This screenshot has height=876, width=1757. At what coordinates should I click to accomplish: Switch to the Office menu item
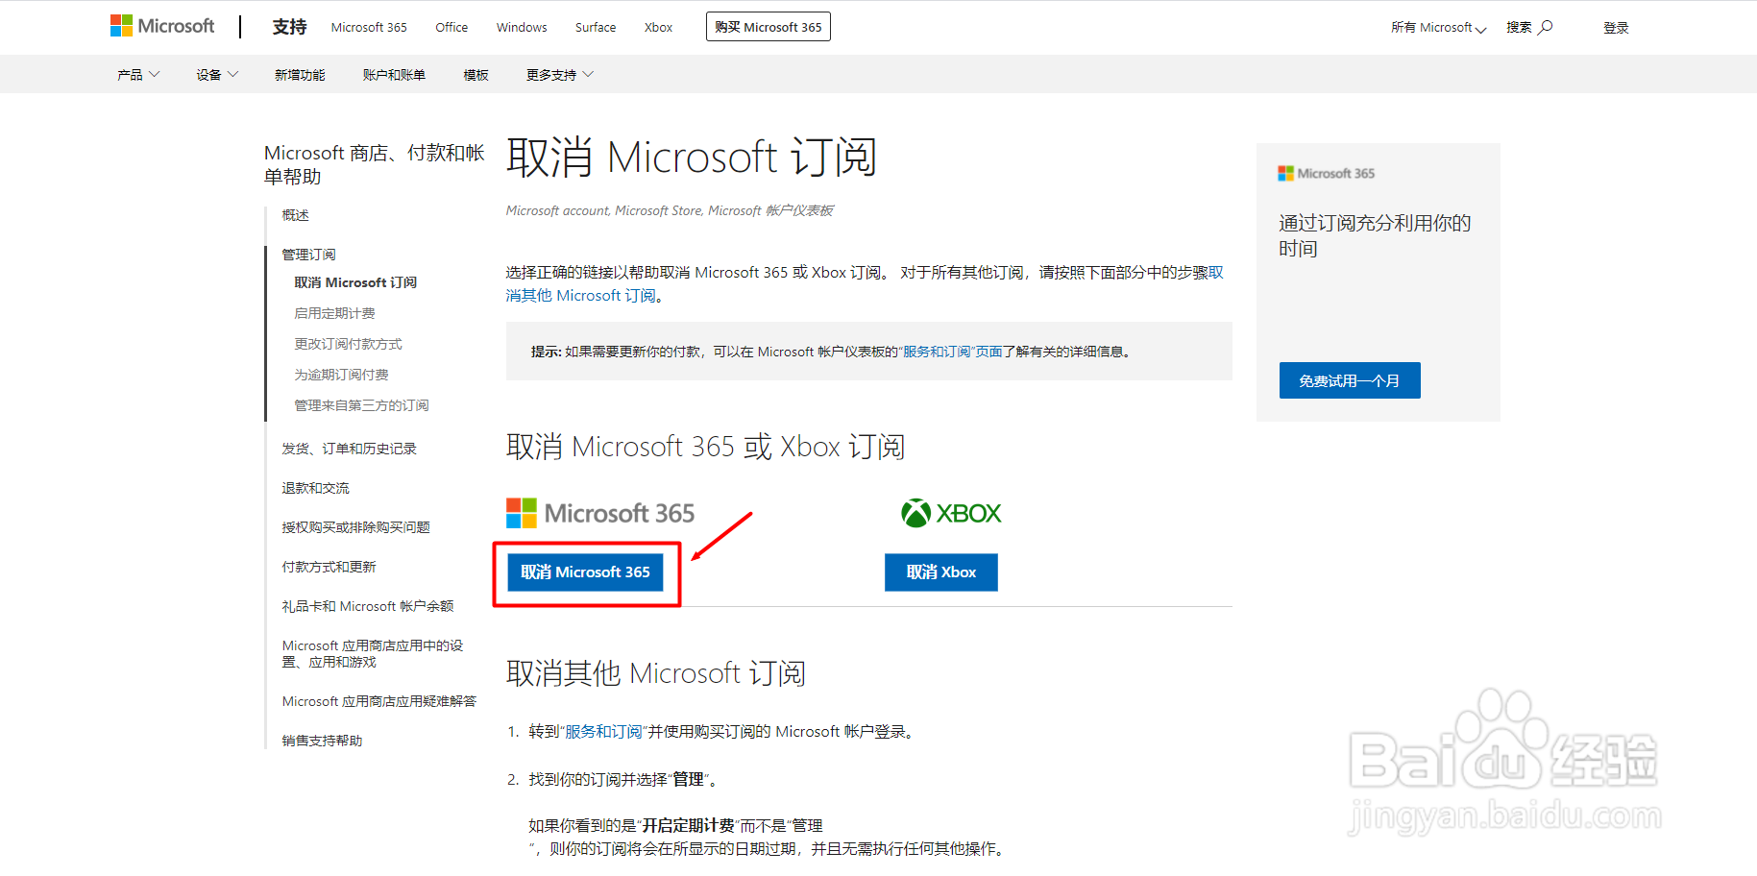pos(451,27)
